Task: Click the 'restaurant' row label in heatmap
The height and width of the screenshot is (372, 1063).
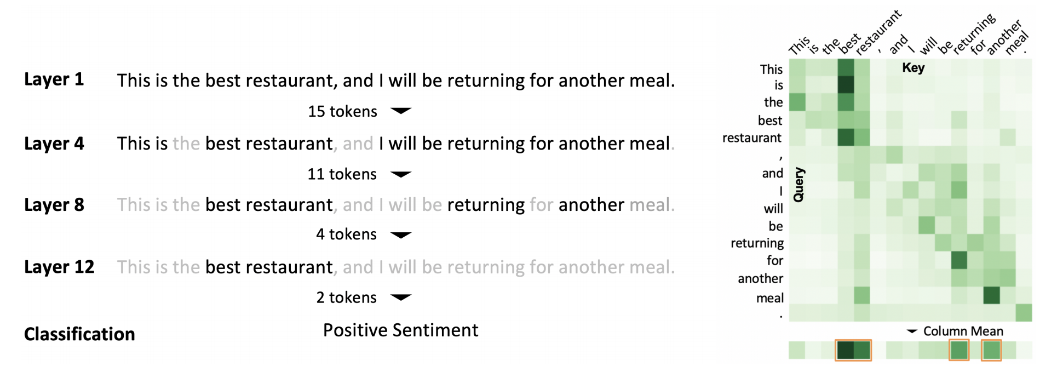Action: [752, 138]
